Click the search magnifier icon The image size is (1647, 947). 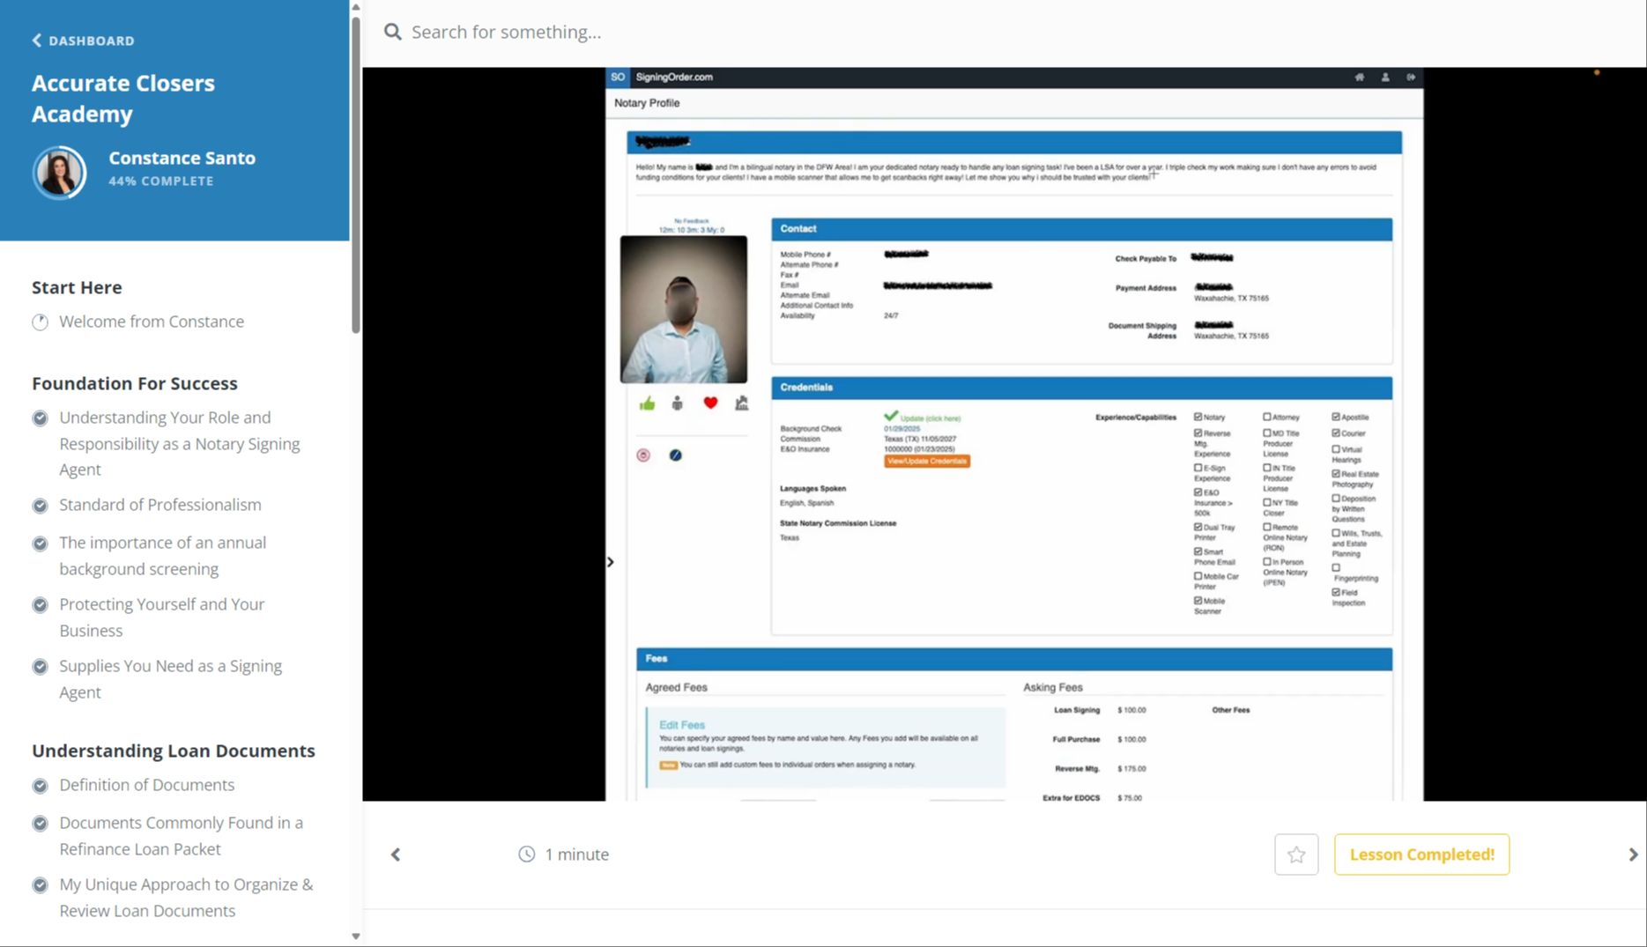pyautogui.click(x=392, y=33)
